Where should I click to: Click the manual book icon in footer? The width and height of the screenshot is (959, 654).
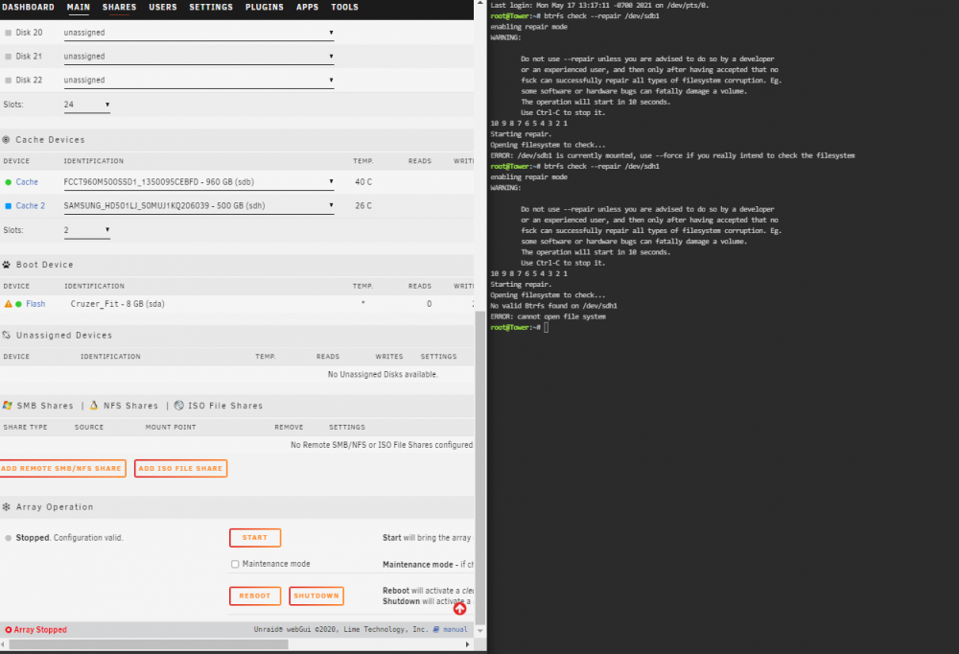coord(436,629)
